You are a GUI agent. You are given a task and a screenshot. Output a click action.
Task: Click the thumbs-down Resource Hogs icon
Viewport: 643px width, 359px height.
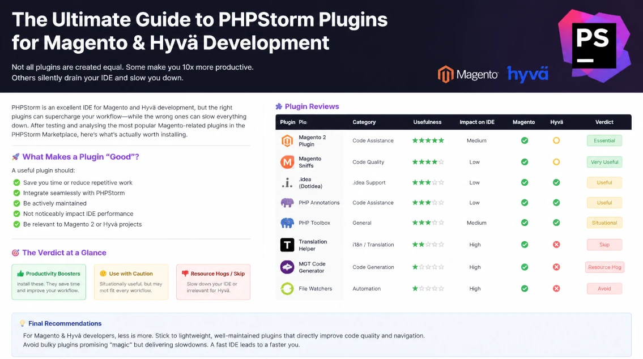click(185, 273)
